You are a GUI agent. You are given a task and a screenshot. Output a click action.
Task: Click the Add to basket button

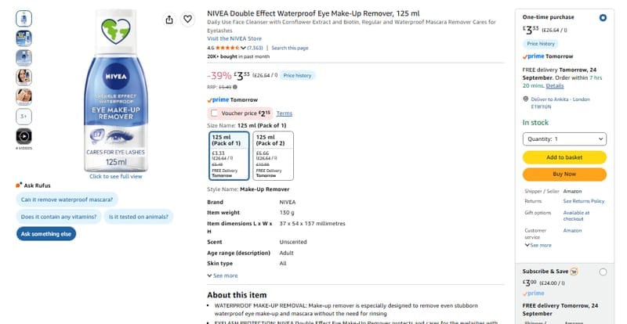tap(564, 157)
